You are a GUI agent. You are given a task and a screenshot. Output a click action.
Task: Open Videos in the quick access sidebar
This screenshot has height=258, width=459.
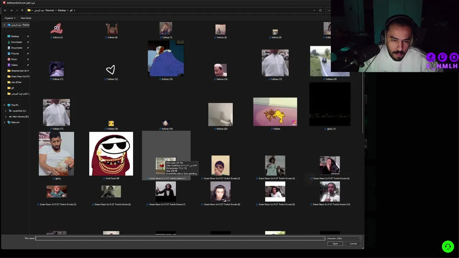[x=14, y=65]
